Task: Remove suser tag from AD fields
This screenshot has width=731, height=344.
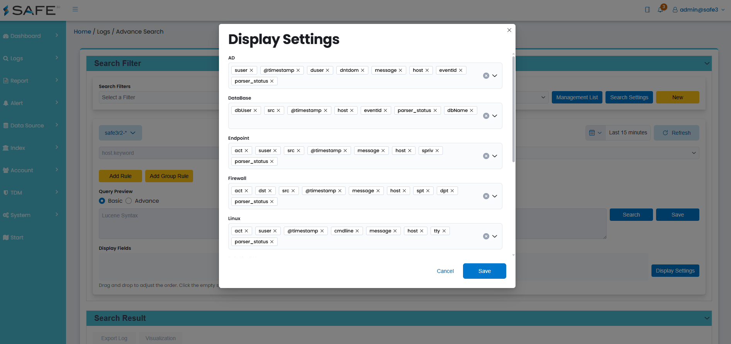Action: point(251,70)
